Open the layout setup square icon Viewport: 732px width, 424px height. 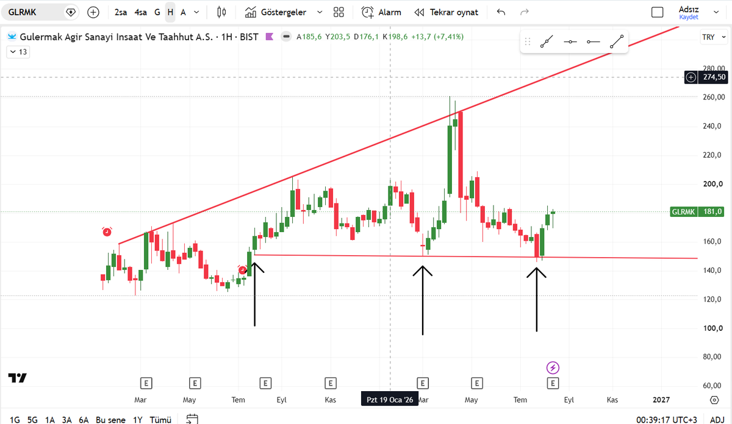point(657,12)
